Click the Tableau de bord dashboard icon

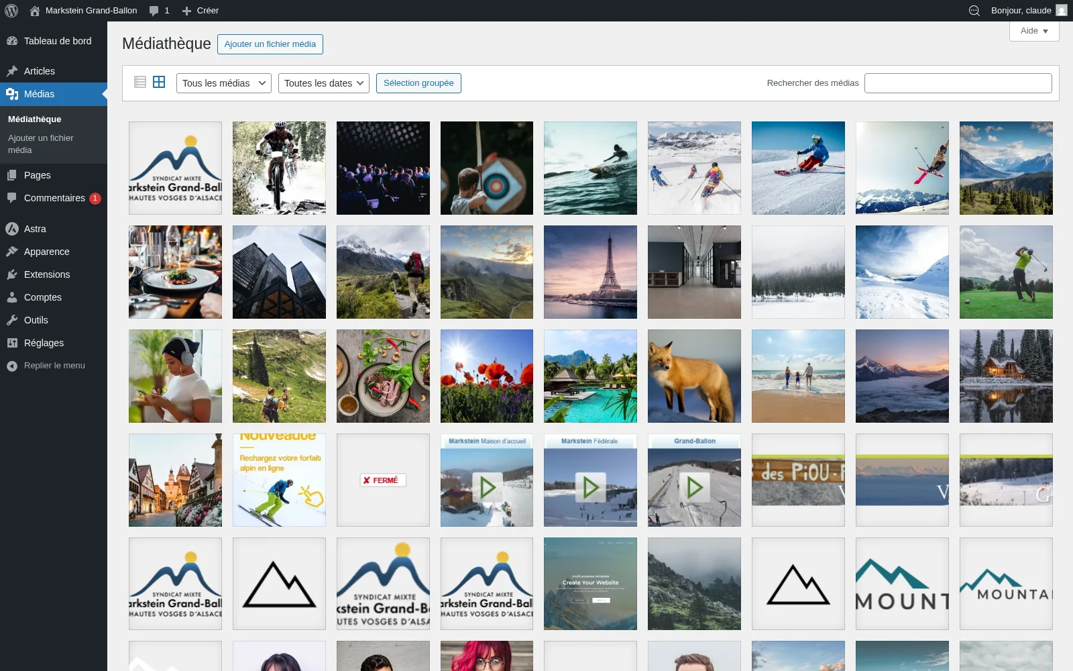point(12,41)
